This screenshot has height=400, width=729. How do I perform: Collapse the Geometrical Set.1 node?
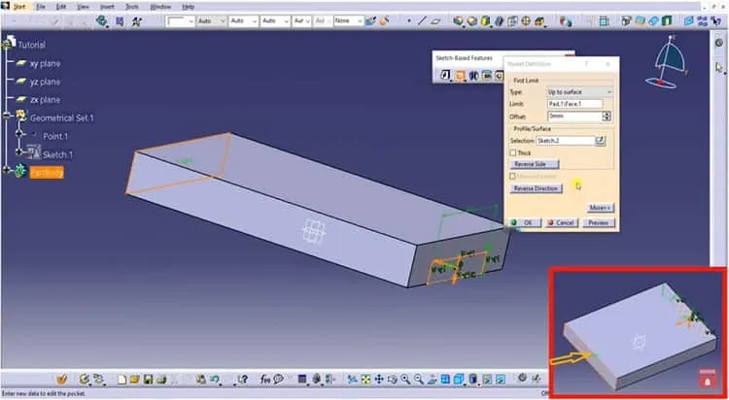pyautogui.click(x=7, y=116)
